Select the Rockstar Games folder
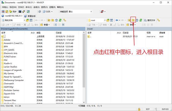The width and height of the screenshot is (172, 111). click(x=10, y=90)
